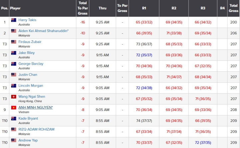Open RIZQ ADAM ROHIZAM player link
This screenshot has height=148, width=240.
click(36, 129)
